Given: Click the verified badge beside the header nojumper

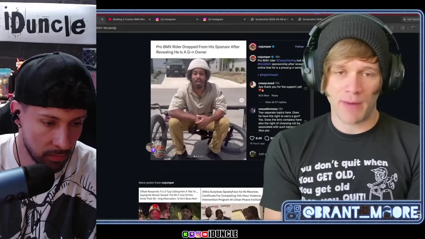Looking at the screenshot, I should point(273,46).
